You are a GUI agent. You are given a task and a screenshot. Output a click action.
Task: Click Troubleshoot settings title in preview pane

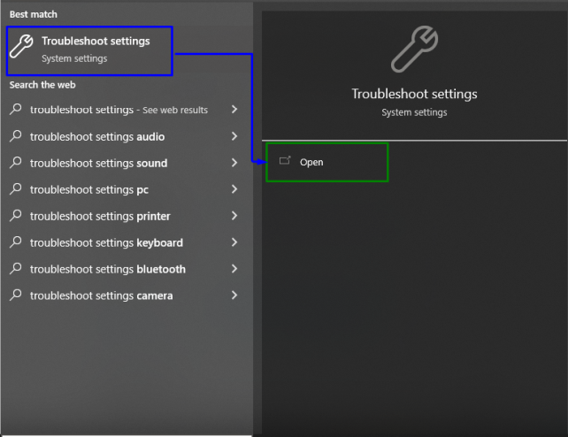click(414, 94)
